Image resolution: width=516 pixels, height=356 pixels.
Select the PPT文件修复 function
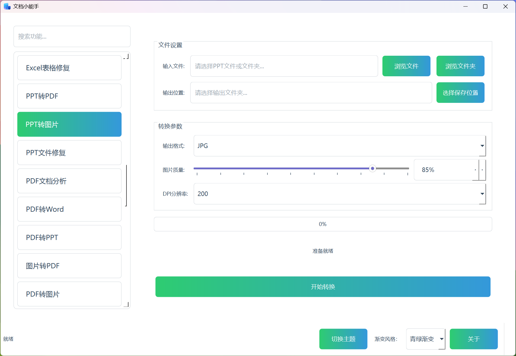pos(69,153)
